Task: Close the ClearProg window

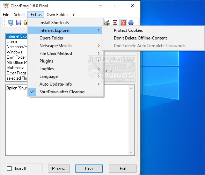Action: coord(132,6)
